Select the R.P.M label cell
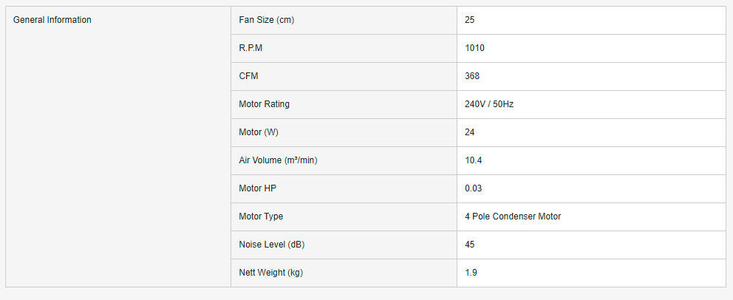733x300 pixels. (253, 48)
